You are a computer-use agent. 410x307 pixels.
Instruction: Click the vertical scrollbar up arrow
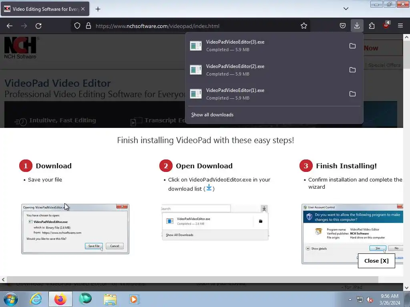(407, 37)
